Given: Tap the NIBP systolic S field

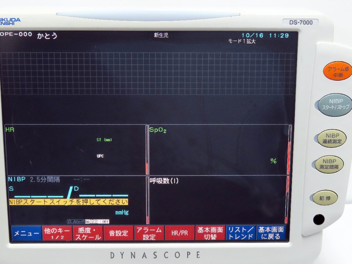Looking at the screenshot, I should tap(37, 192).
